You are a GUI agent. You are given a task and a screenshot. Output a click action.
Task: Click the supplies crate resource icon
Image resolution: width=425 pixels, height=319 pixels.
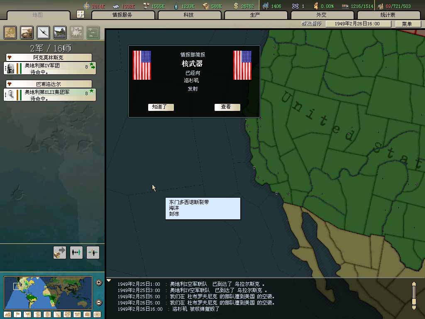[206, 6]
